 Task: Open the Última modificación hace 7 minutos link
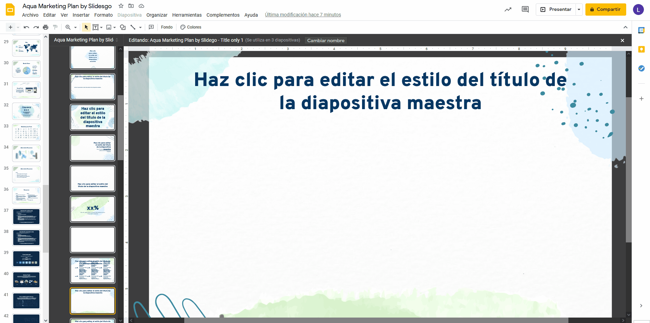click(303, 15)
